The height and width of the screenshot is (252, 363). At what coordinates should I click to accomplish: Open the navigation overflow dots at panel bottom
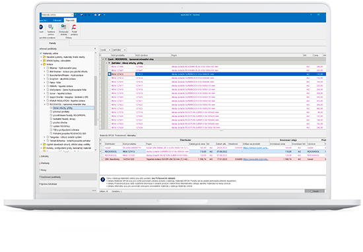(94, 191)
